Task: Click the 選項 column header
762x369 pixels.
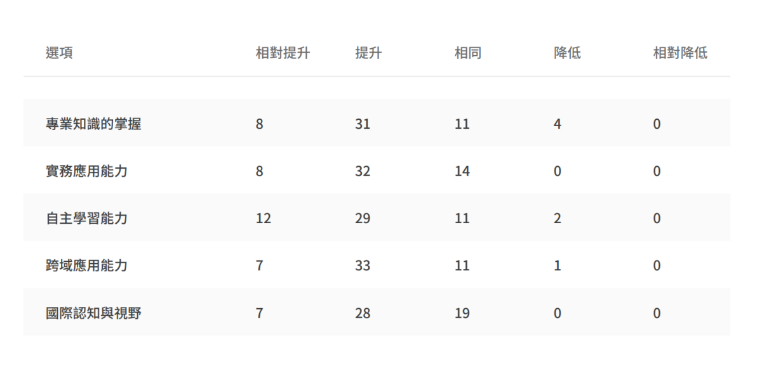Action: tap(59, 53)
